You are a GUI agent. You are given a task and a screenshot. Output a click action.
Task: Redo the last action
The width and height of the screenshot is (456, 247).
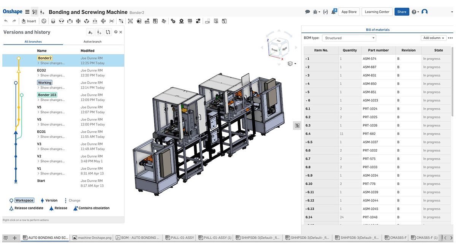tap(14, 21)
